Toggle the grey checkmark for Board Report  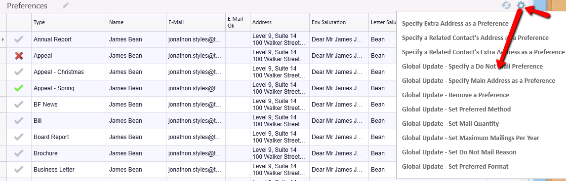tap(19, 137)
